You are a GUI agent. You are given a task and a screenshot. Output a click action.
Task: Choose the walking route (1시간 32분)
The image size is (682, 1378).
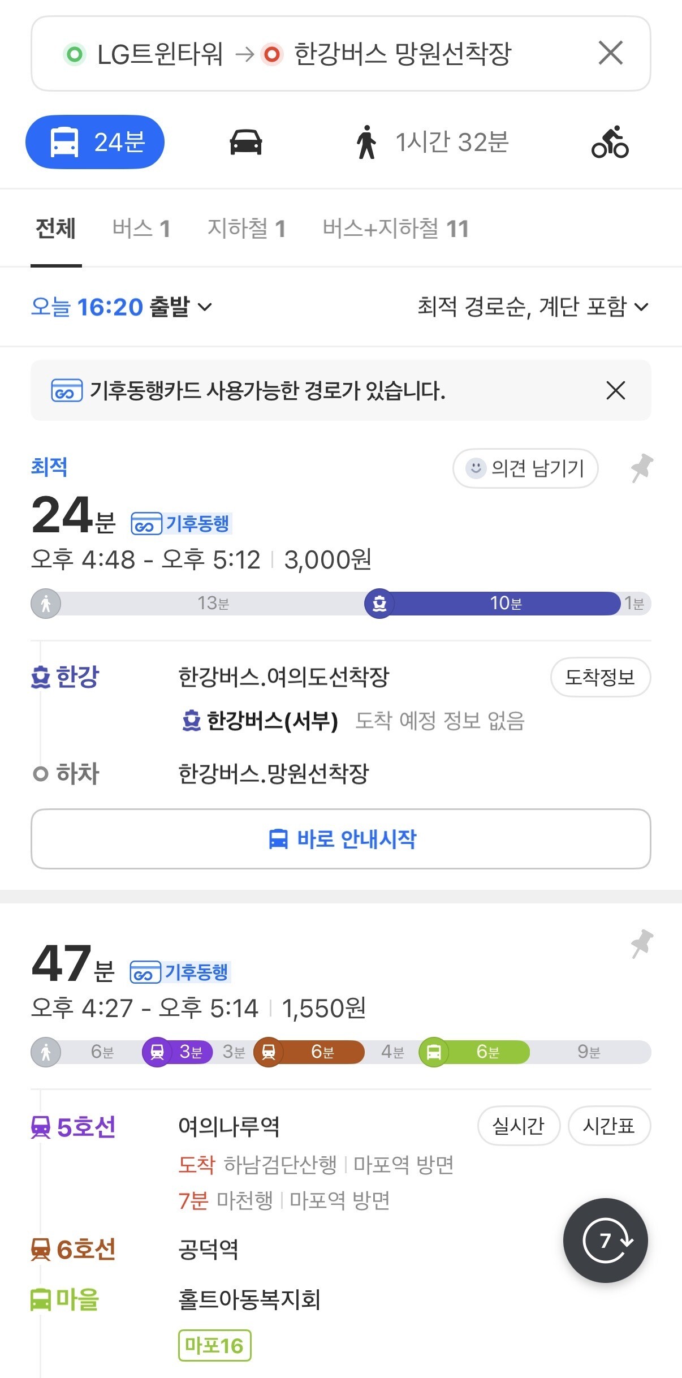[433, 142]
